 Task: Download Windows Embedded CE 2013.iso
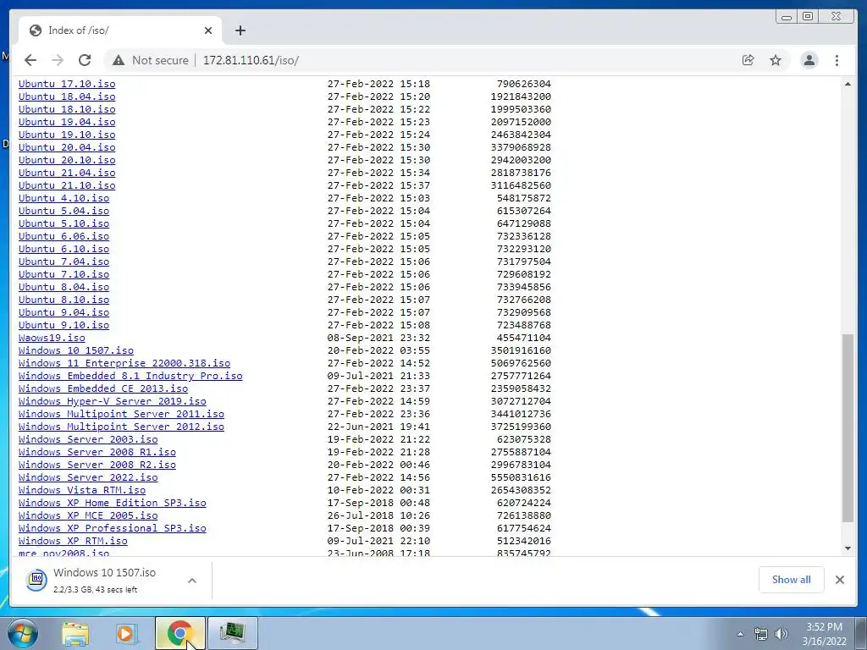click(102, 389)
